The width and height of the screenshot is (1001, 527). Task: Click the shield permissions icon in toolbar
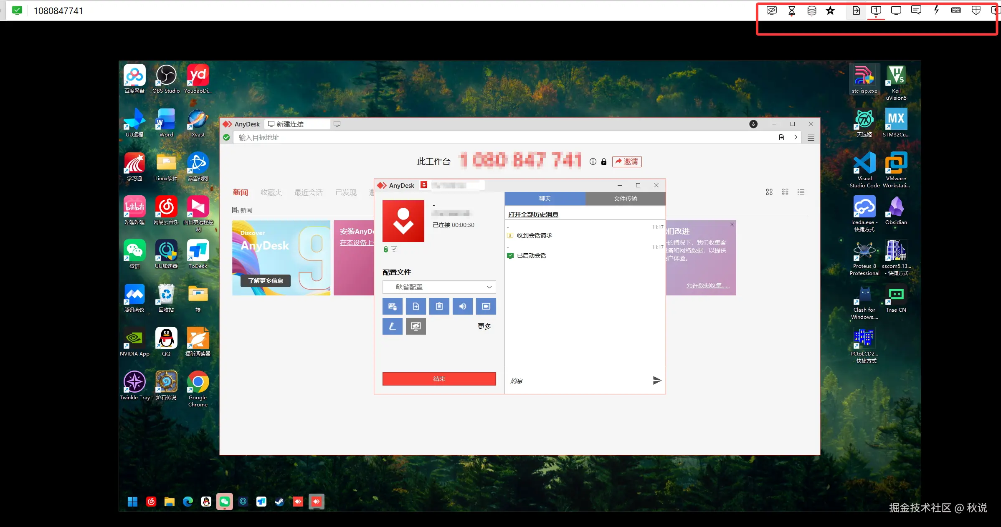976,10
